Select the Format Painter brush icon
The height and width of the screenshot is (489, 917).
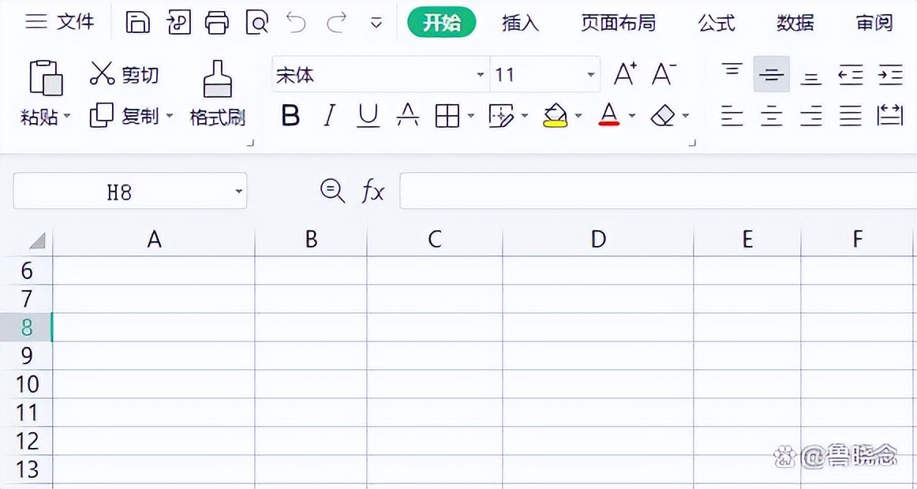[218, 79]
